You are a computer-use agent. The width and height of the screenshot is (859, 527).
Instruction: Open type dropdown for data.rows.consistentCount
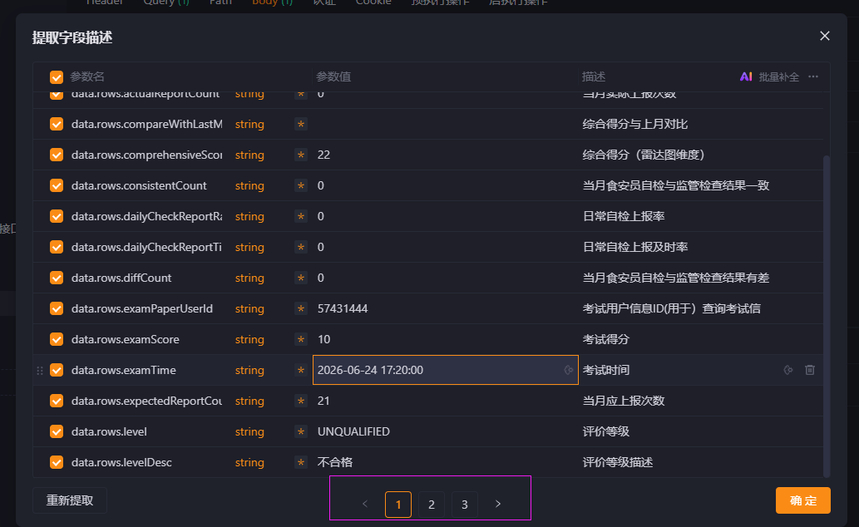tap(249, 185)
